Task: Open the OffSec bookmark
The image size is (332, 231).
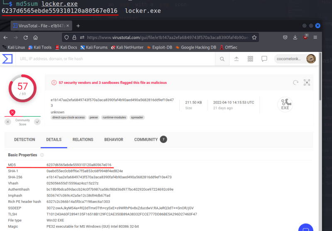Action: click(x=229, y=47)
